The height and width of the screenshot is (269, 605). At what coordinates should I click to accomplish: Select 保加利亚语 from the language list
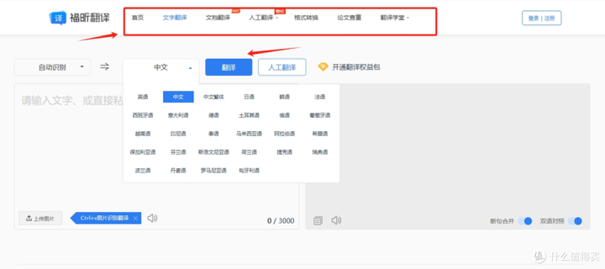(143, 152)
